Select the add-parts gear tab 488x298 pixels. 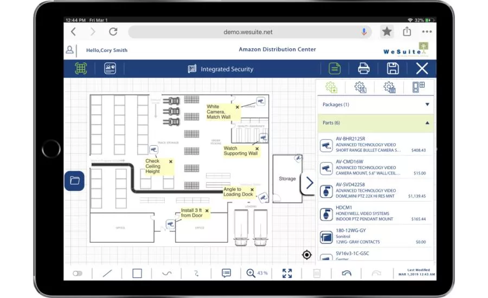tap(331, 87)
